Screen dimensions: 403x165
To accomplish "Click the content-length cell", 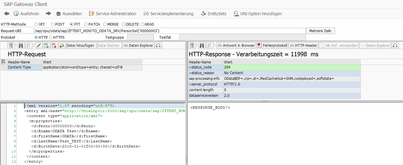I will [206, 90].
